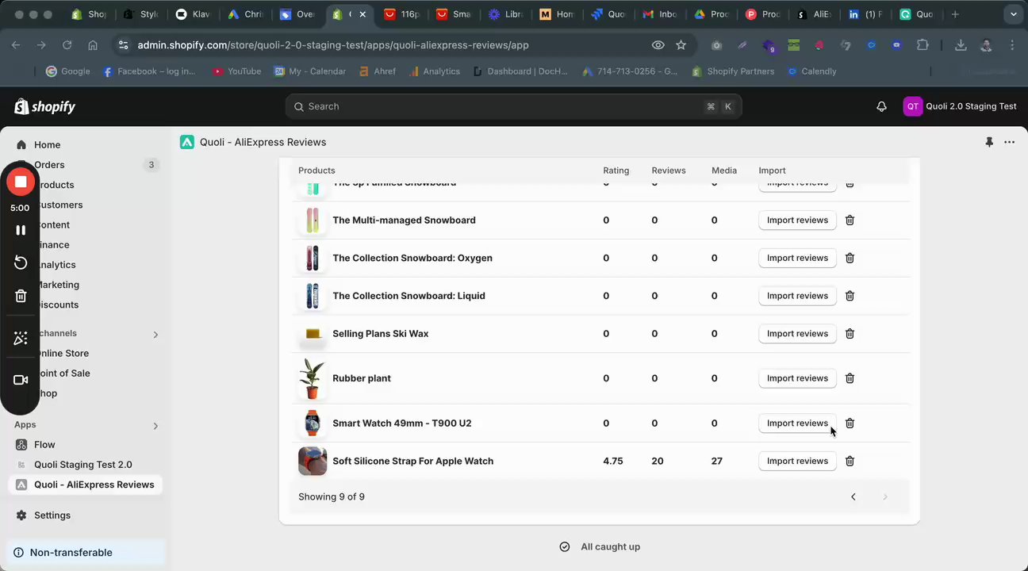This screenshot has width=1028, height=571.
Task: Import reviews for The Collection Snowboard: Liquid
Action: coord(797,296)
